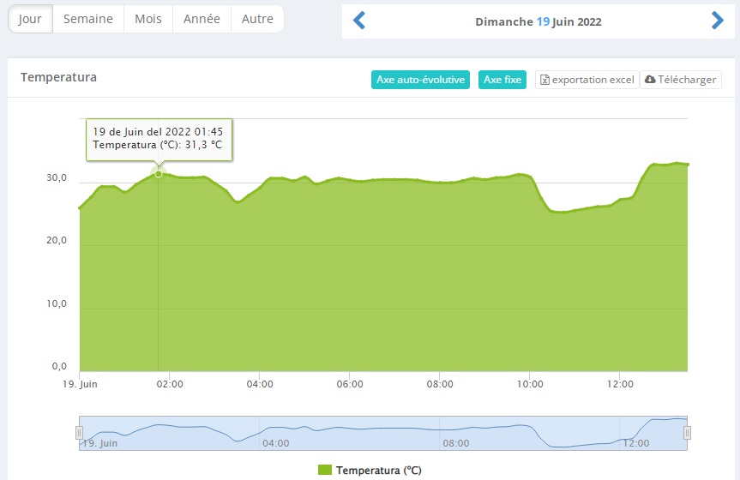Screen dimensions: 740x480
Task: Click the right navigator range handle
Action: pos(687,432)
